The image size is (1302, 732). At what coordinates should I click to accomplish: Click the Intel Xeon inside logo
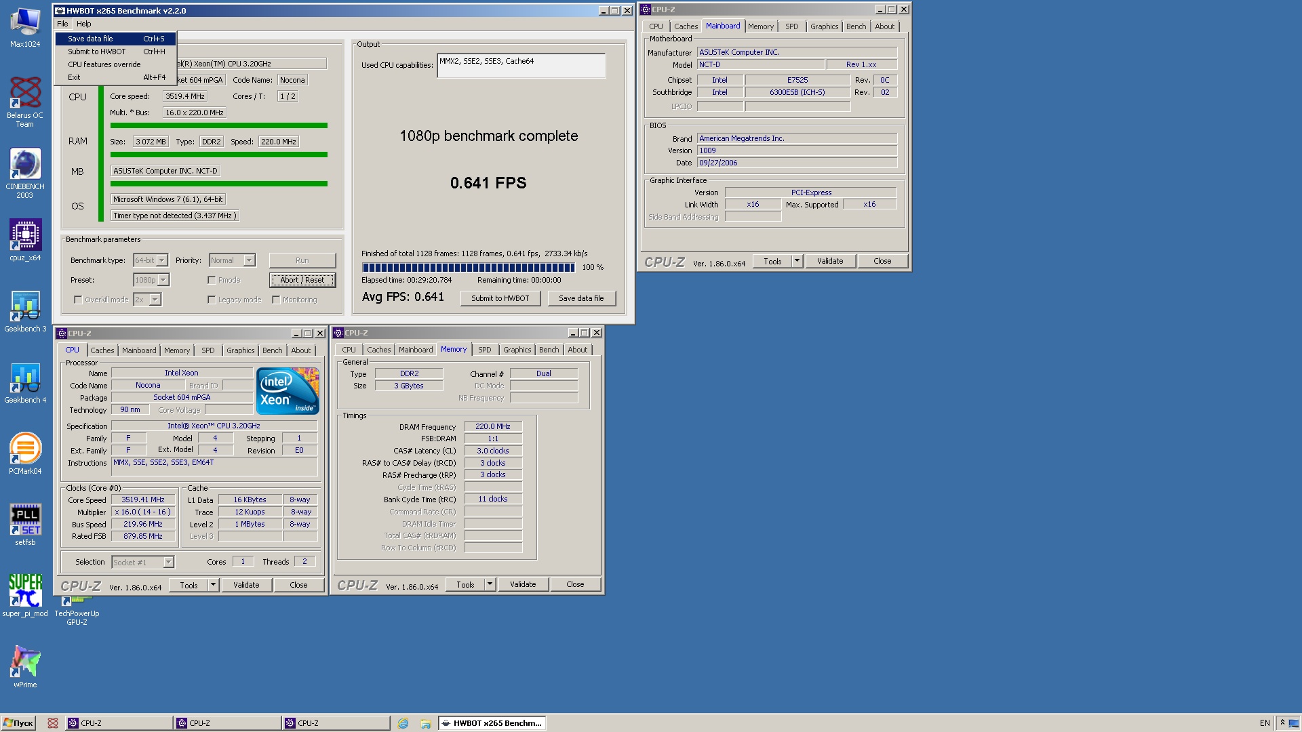[288, 391]
